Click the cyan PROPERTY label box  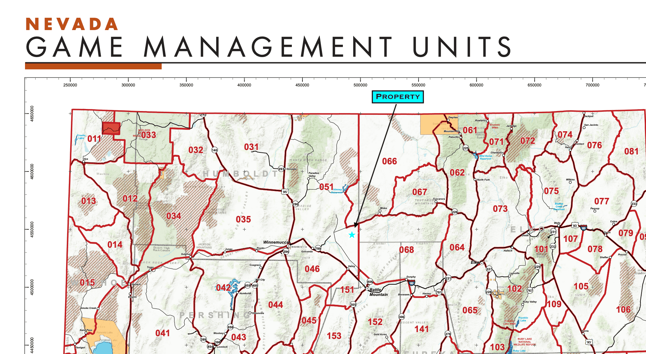click(x=398, y=97)
